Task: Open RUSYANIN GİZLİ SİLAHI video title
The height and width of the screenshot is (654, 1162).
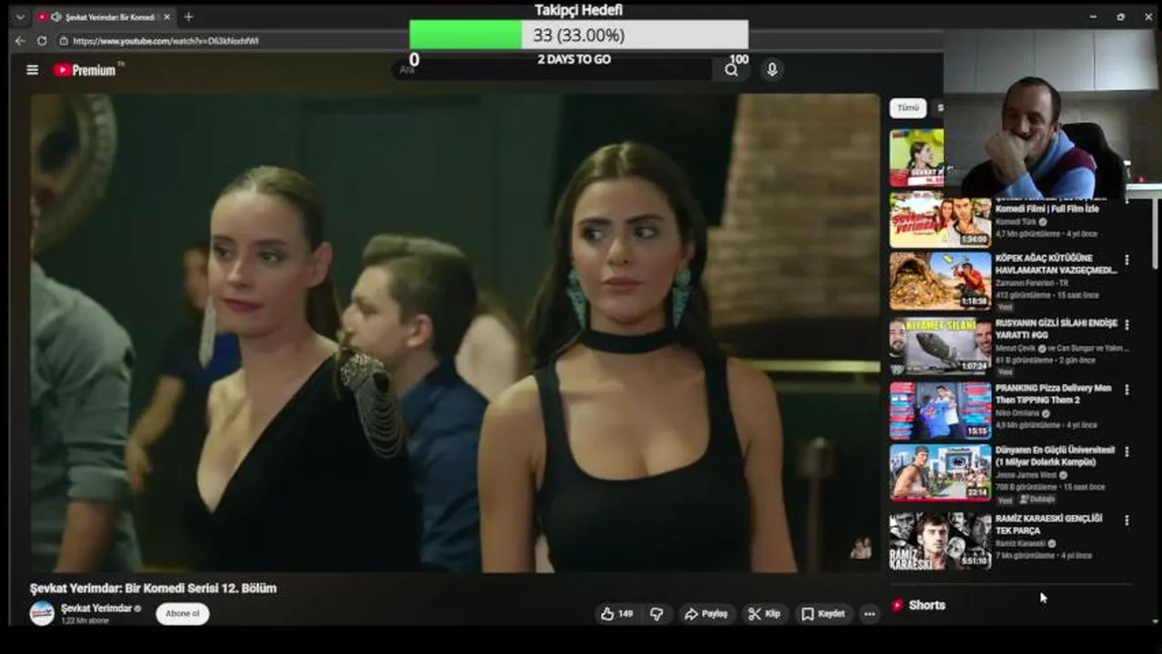Action: (x=1056, y=329)
